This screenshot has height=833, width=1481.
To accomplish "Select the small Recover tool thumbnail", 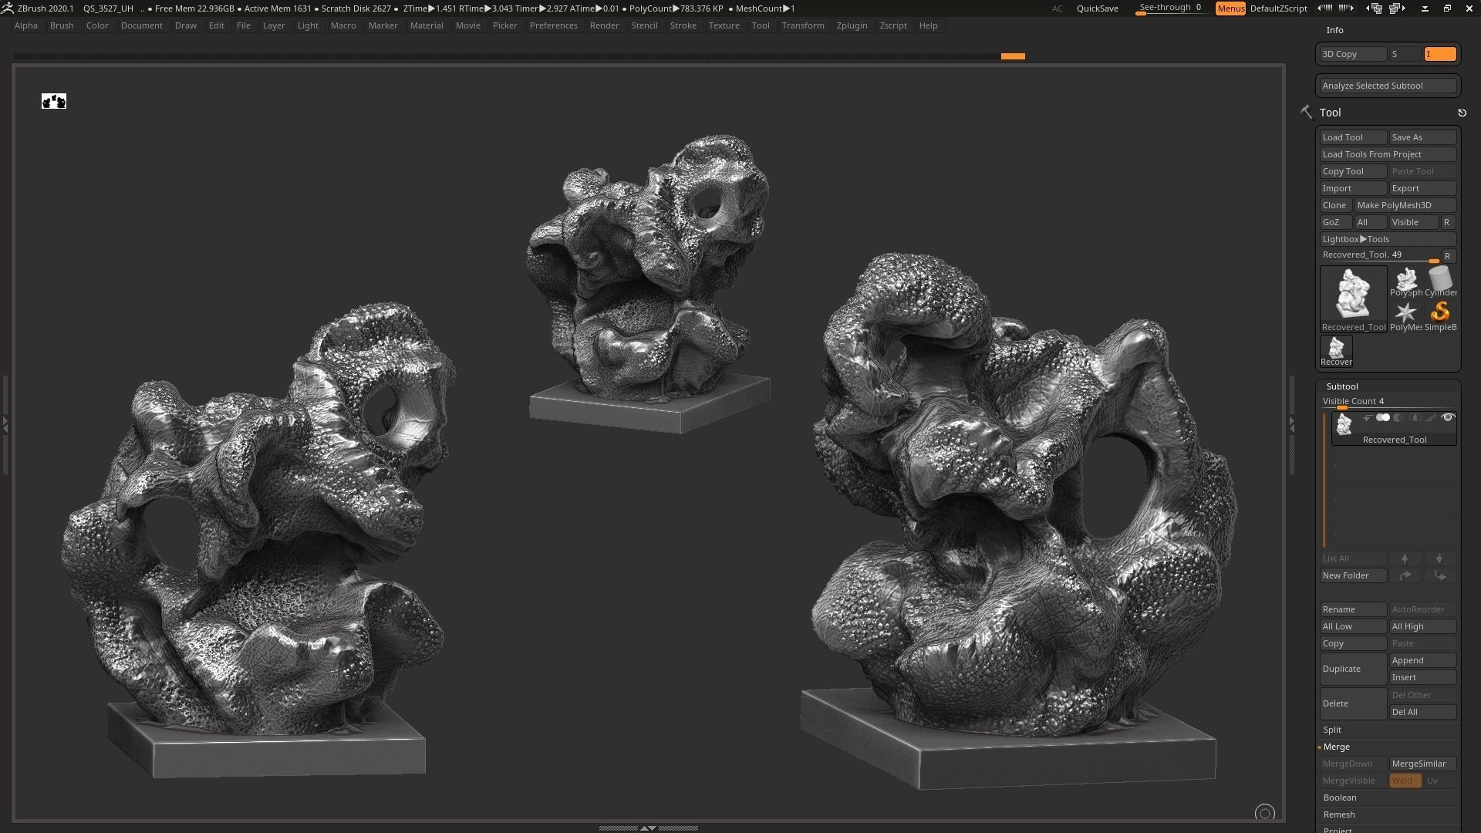I will [1336, 351].
